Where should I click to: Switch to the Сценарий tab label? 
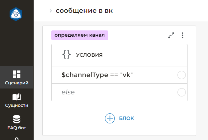coord(17,83)
